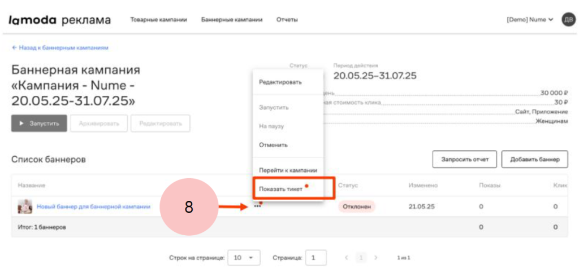Screen dimensions: 579x273
Task: Follow Назад к баннерным кампаниям link
Action: (60, 48)
